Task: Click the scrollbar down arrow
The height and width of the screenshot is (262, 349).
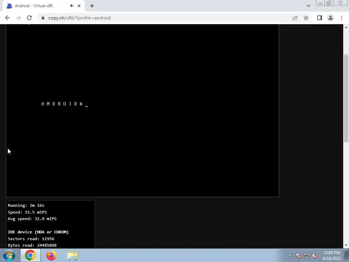Action: pyautogui.click(x=346, y=246)
